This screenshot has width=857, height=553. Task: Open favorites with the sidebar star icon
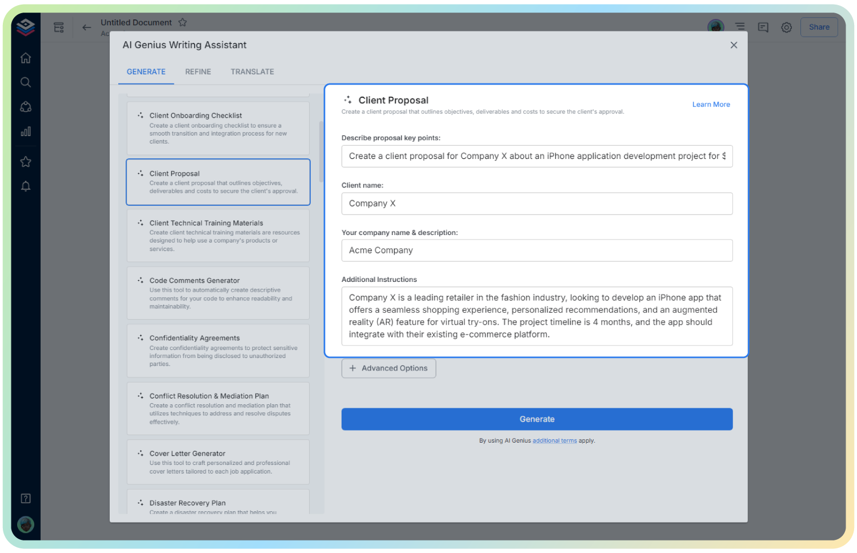[25, 161]
